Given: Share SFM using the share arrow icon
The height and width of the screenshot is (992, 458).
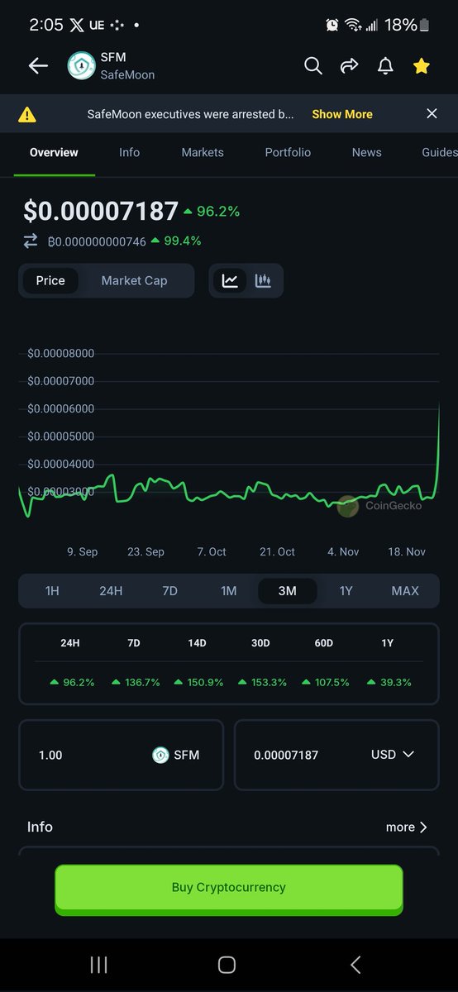Looking at the screenshot, I should pyautogui.click(x=349, y=66).
